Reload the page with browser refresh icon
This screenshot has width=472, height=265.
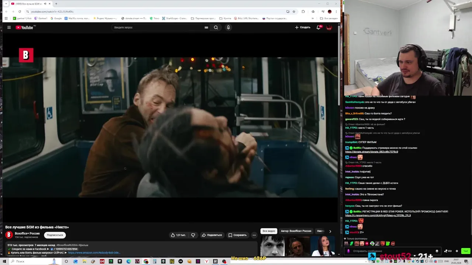tap(20, 11)
